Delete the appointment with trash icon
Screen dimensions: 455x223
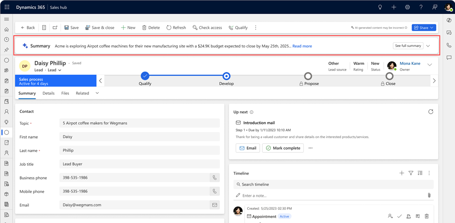[427, 216]
